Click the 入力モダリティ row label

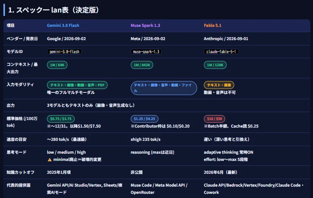click(x=20, y=84)
